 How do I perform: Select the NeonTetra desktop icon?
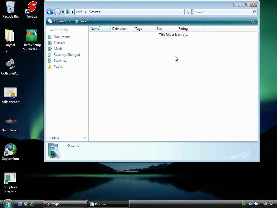(11, 125)
